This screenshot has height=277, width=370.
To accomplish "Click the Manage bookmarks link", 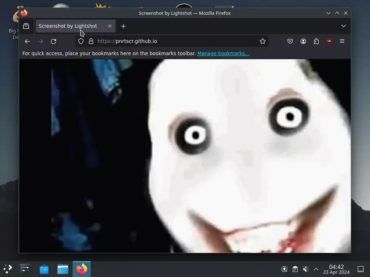I will pyautogui.click(x=223, y=53).
